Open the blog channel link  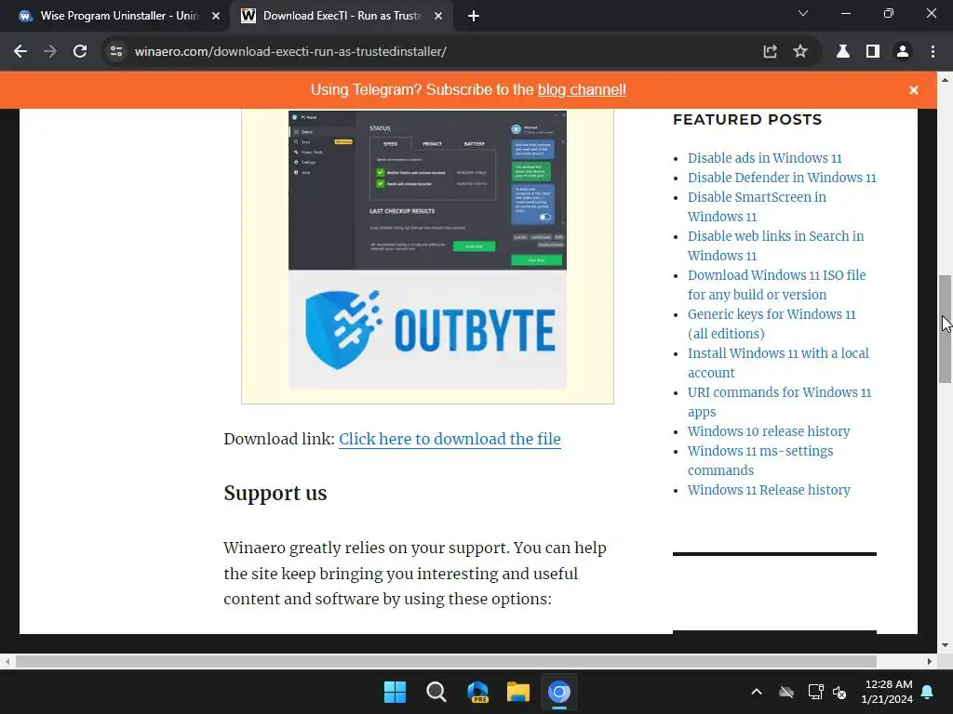coord(582,90)
